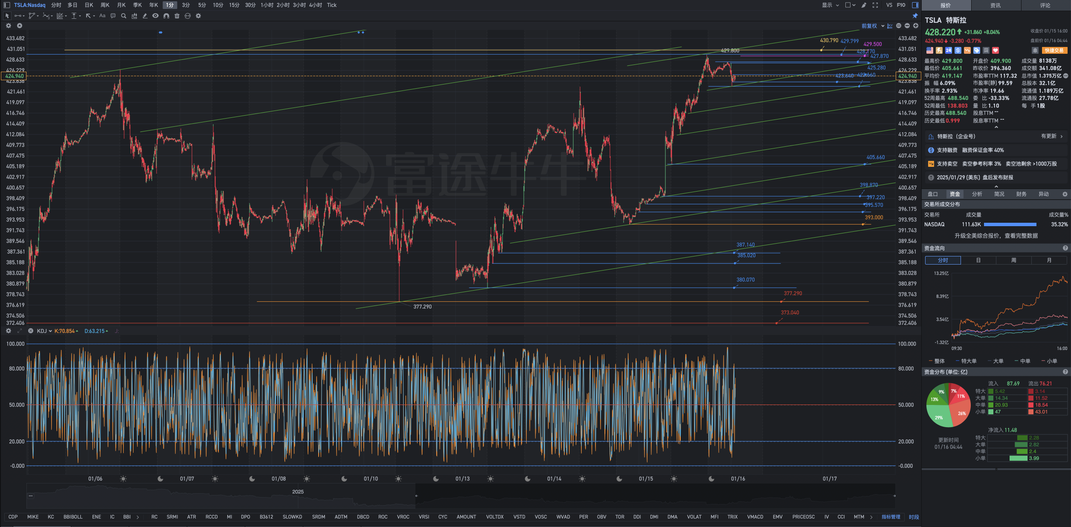Open the 评论 comments tab
This screenshot has height=527, width=1071.
point(1045,5)
